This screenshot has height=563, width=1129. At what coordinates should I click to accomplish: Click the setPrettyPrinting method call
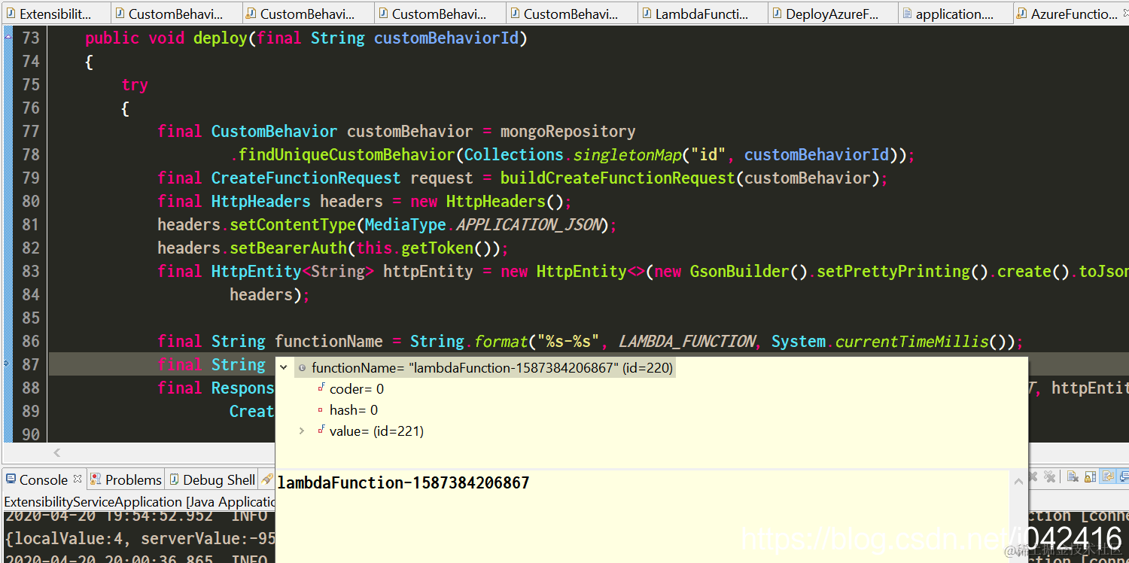pos(893,271)
